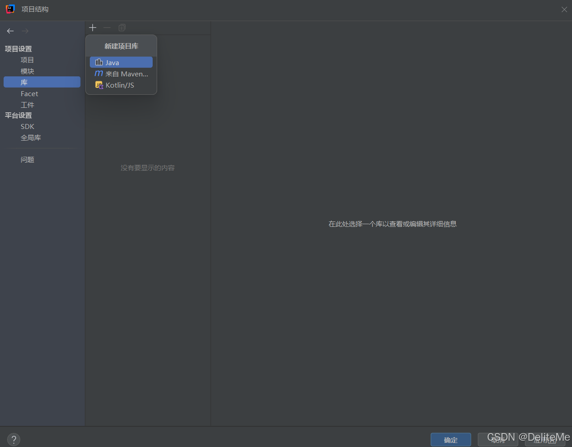Choose 来自 Maven... library option

pyautogui.click(x=121, y=74)
